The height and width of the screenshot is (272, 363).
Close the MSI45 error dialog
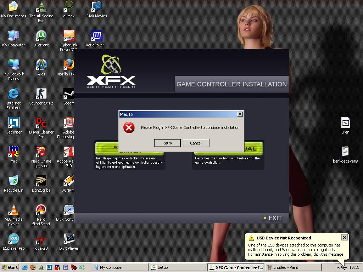(240, 114)
